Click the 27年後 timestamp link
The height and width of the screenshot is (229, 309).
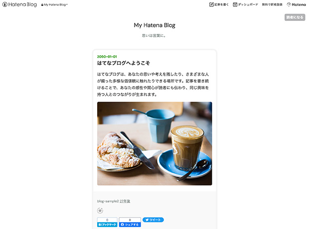(125, 201)
